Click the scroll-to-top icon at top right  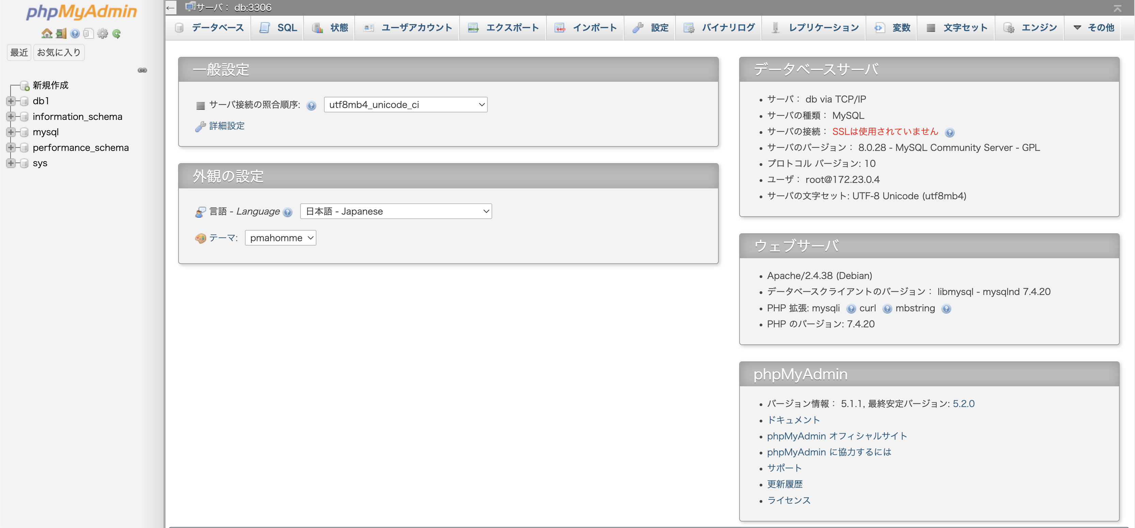[1117, 8]
